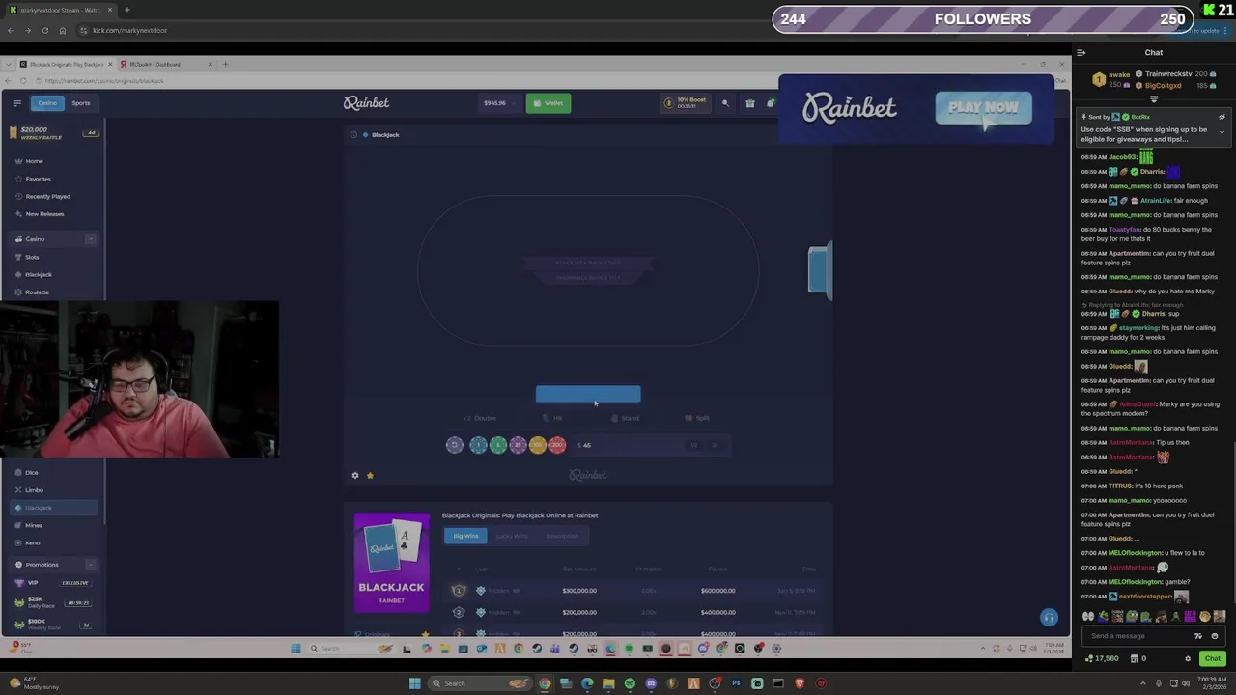Select the Lucky Wins tab
Image resolution: width=1236 pixels, height=695 pixels.
point(512,536)
